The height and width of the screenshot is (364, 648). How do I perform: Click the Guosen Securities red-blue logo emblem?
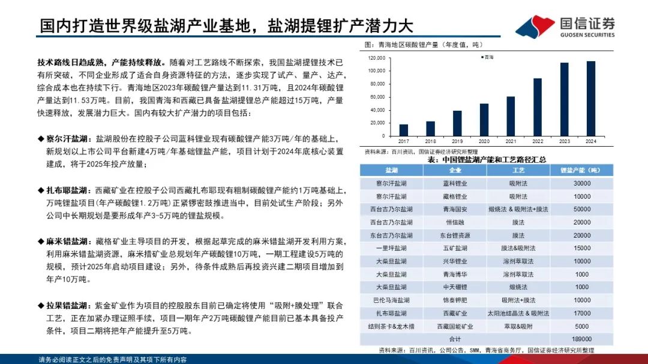(x=535, y=26)
